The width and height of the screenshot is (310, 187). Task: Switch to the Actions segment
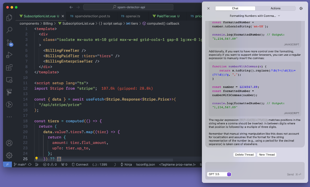[275, 8]
